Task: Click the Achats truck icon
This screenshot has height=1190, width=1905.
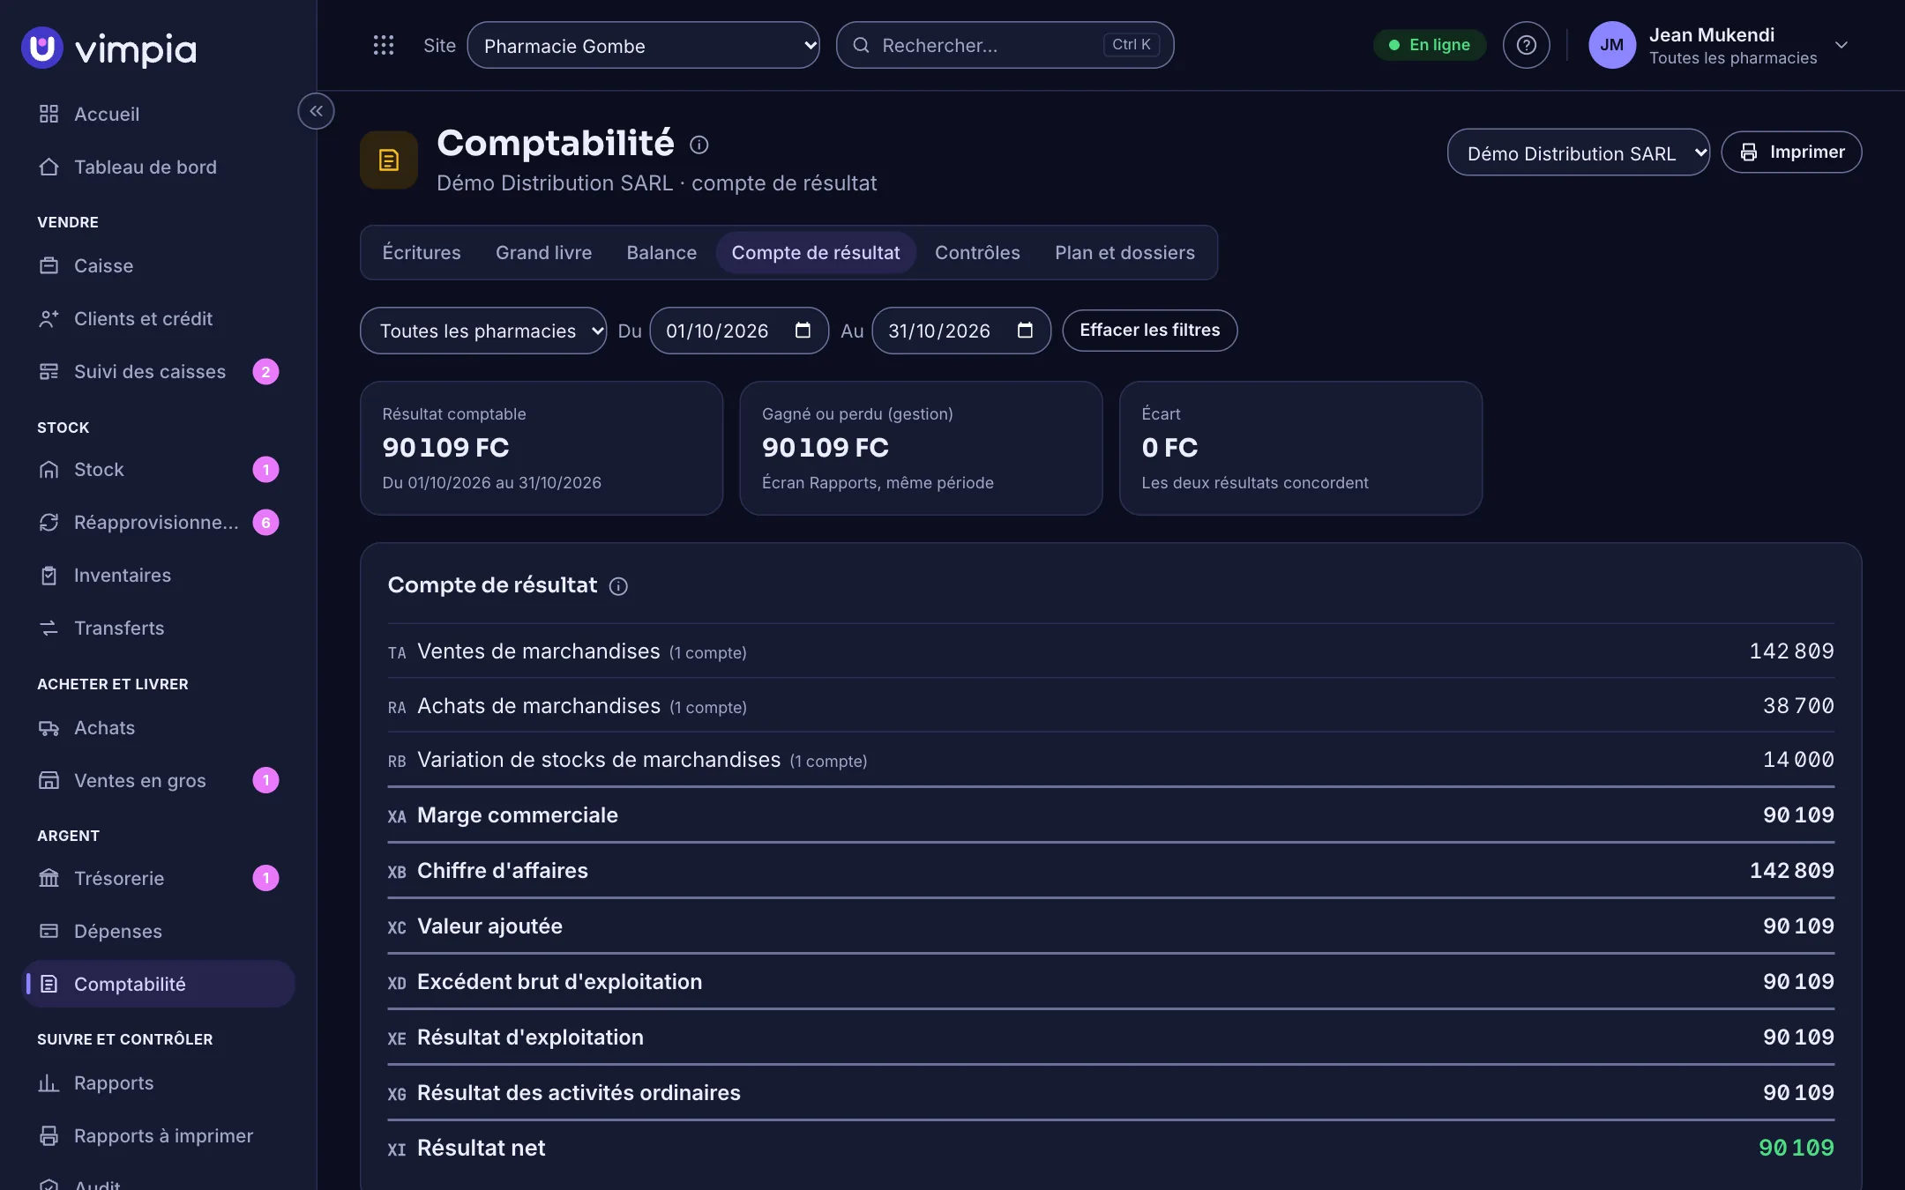Action: click(49, 727)
